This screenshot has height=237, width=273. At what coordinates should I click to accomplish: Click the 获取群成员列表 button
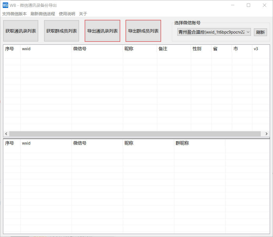point(62,31)
